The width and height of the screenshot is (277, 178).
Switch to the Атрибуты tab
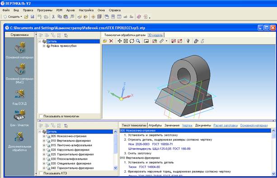(x=155, y=125)
